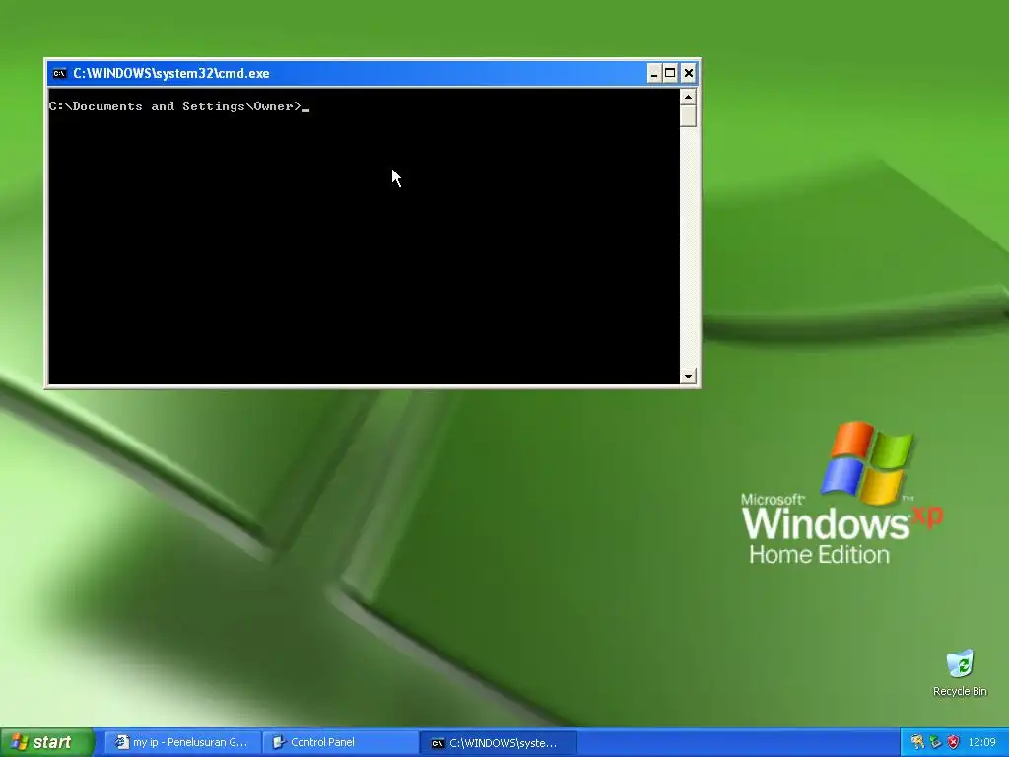Click the Windows Security Alert shield tray icon
The image size is (1009, 757).
[954, 742]
